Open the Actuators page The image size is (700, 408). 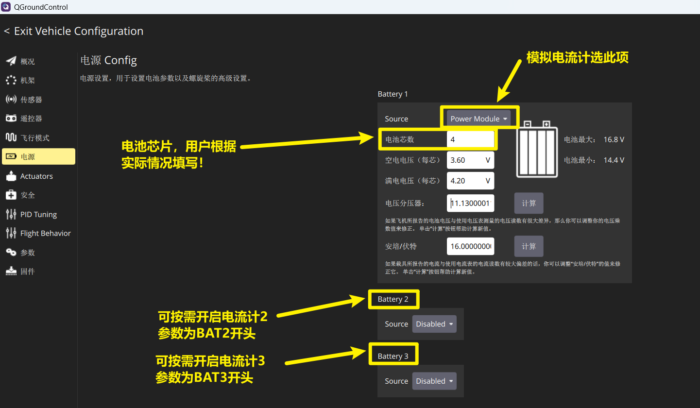[38, 176]
